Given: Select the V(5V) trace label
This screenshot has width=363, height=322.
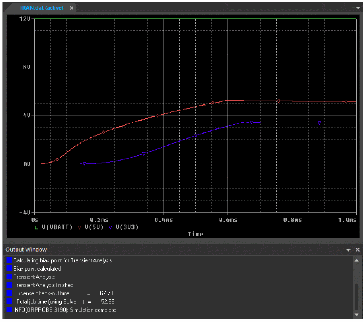Looking at the screenshot, I should 94,227.
